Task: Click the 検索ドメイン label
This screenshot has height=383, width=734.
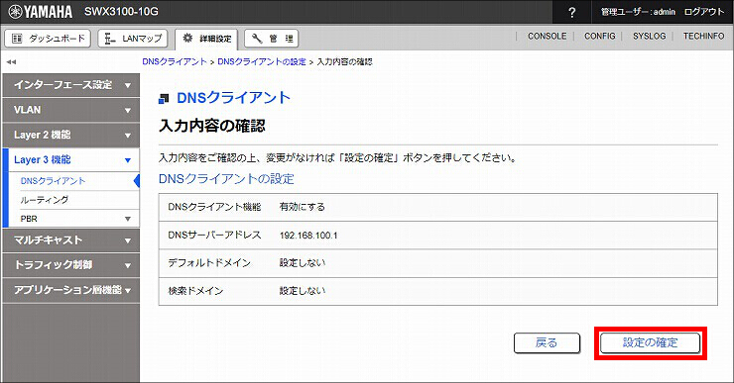Action: (x=195, y=291)
